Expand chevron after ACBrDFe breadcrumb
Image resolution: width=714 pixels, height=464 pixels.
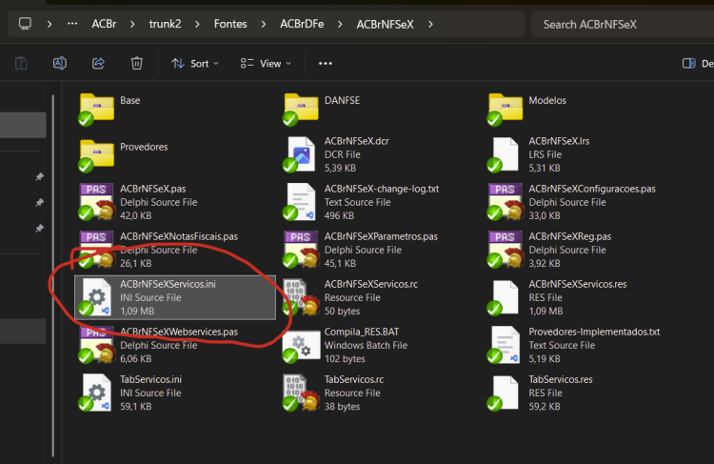pyautogui.click(x=340, y=24)
